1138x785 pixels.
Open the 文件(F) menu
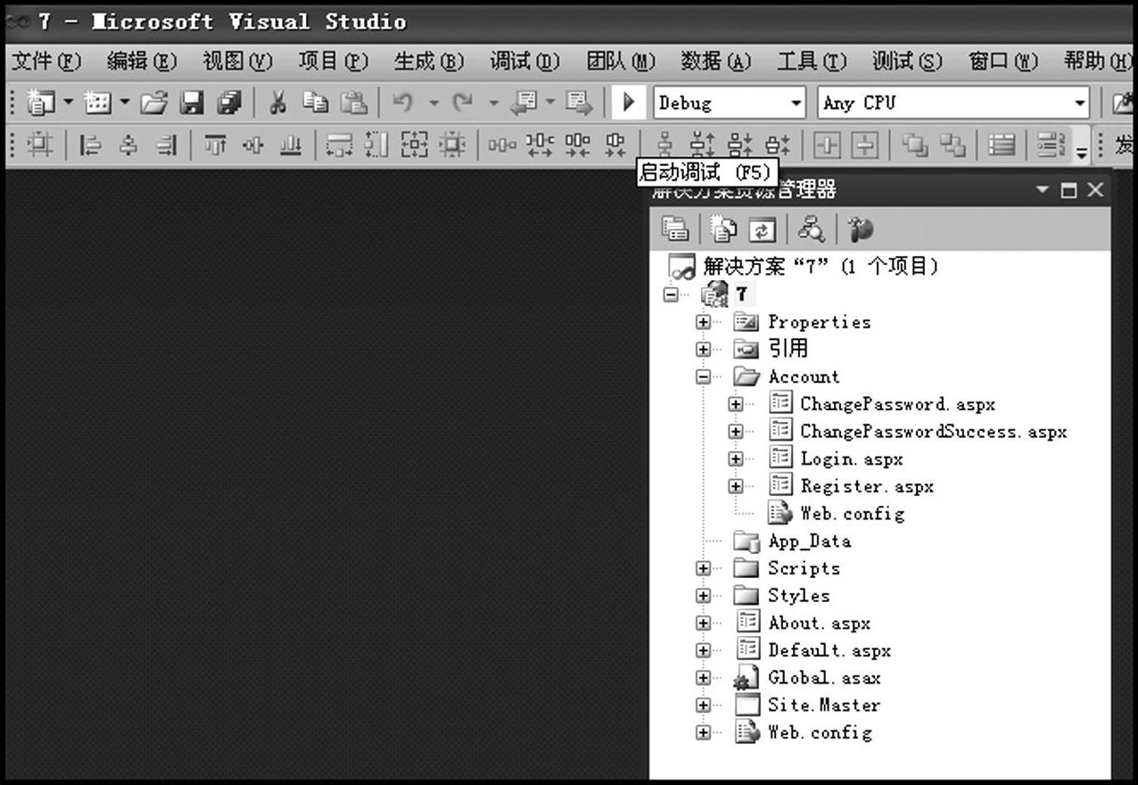46,61
